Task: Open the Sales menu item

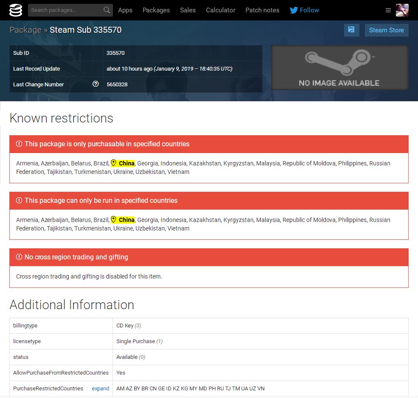Action: [188, 10]
